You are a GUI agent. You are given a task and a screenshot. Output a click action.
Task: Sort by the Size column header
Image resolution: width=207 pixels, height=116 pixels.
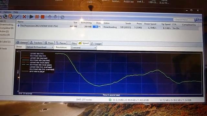pos(75,23)
